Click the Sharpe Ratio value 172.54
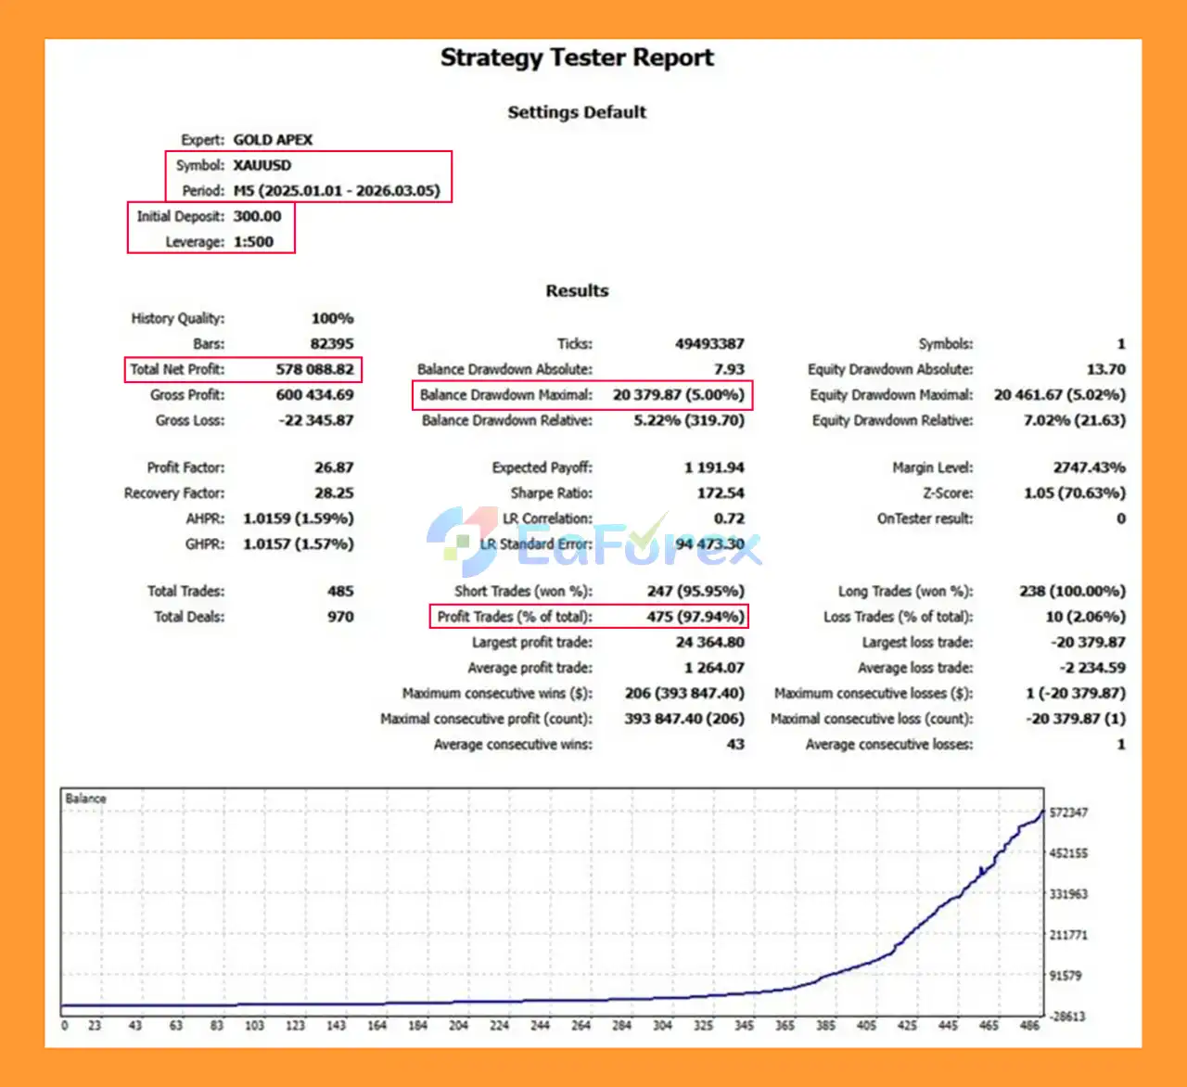The image size is (1187, 1087). point(721,493)
